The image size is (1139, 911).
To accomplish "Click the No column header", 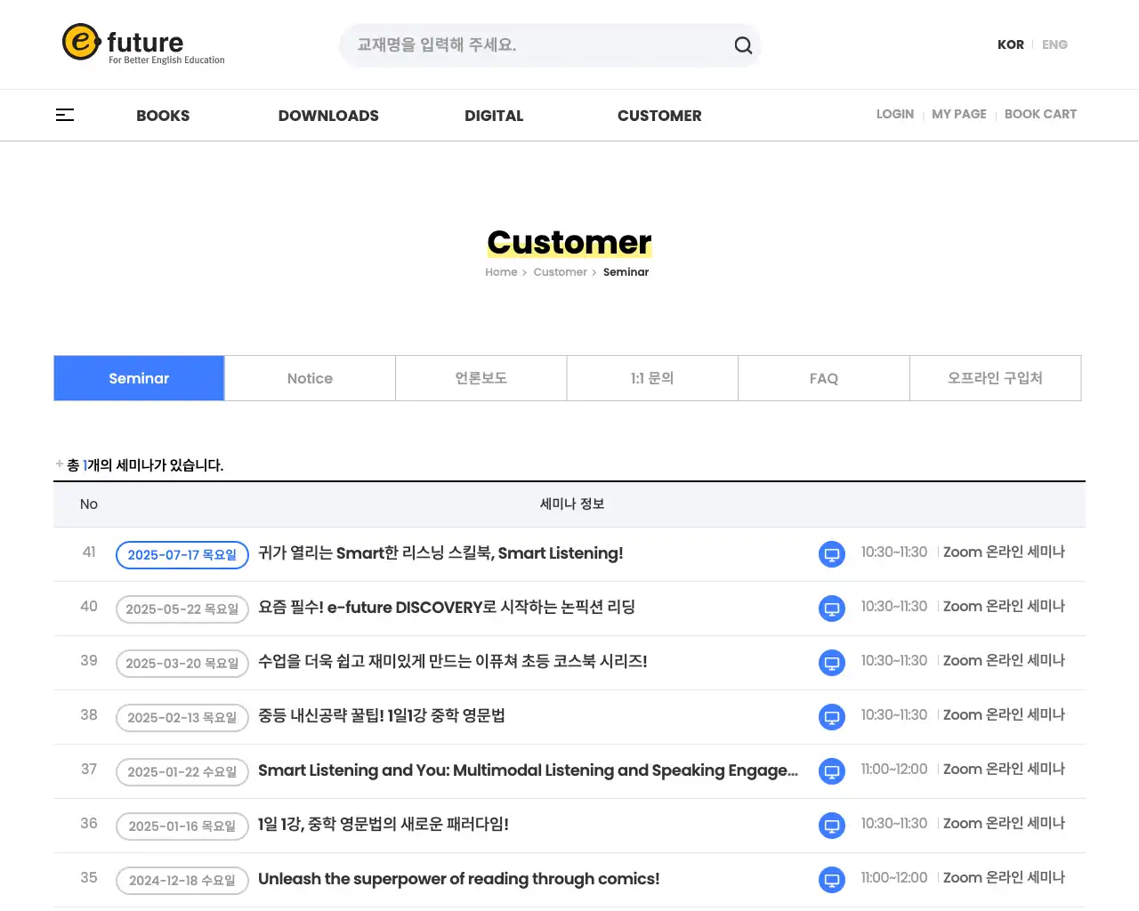I will 89,504.
